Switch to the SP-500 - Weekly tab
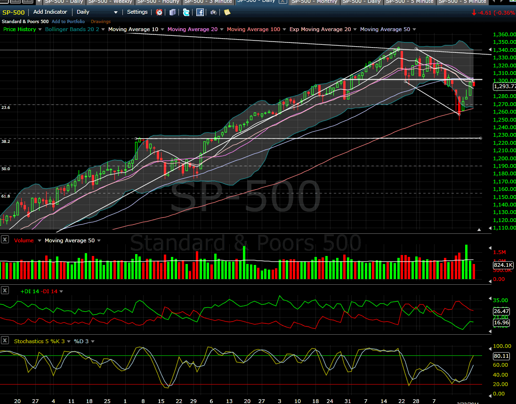 [x=110, y=1]
